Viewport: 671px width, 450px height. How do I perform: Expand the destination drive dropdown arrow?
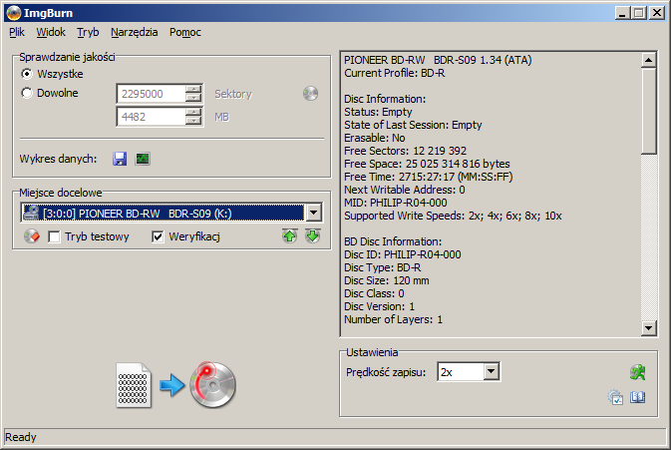click(314, 213)
